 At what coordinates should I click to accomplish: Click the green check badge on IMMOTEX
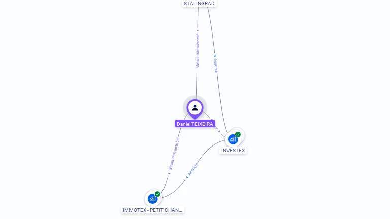point(157,194)
